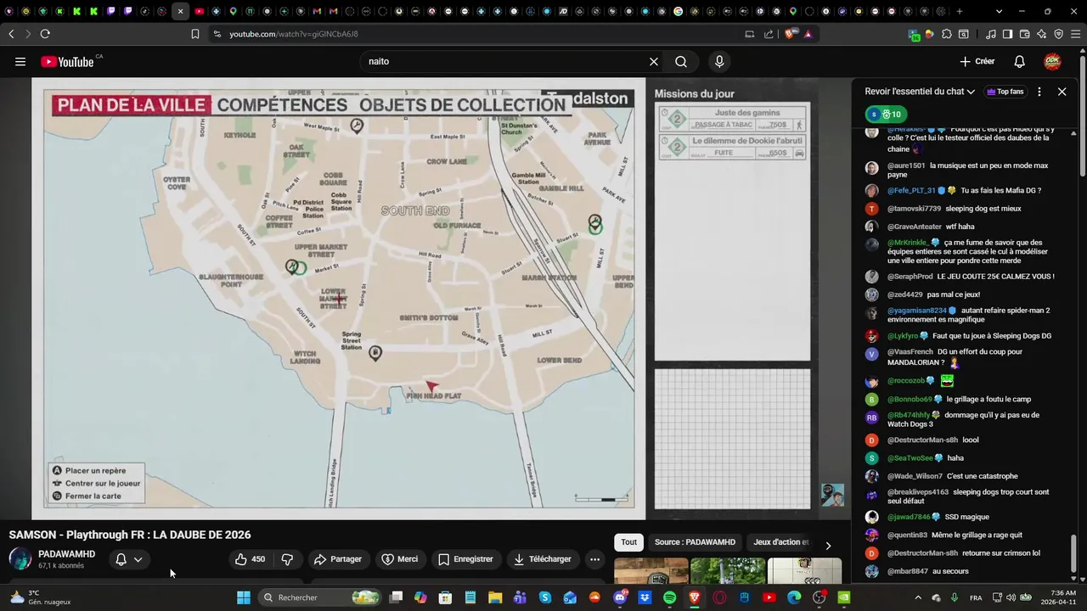
Task: Open the browser tab search dropdown
Action: [999, 11]
